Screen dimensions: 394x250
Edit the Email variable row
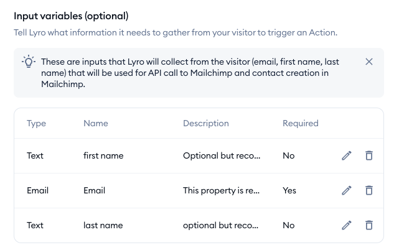(347, 190)
